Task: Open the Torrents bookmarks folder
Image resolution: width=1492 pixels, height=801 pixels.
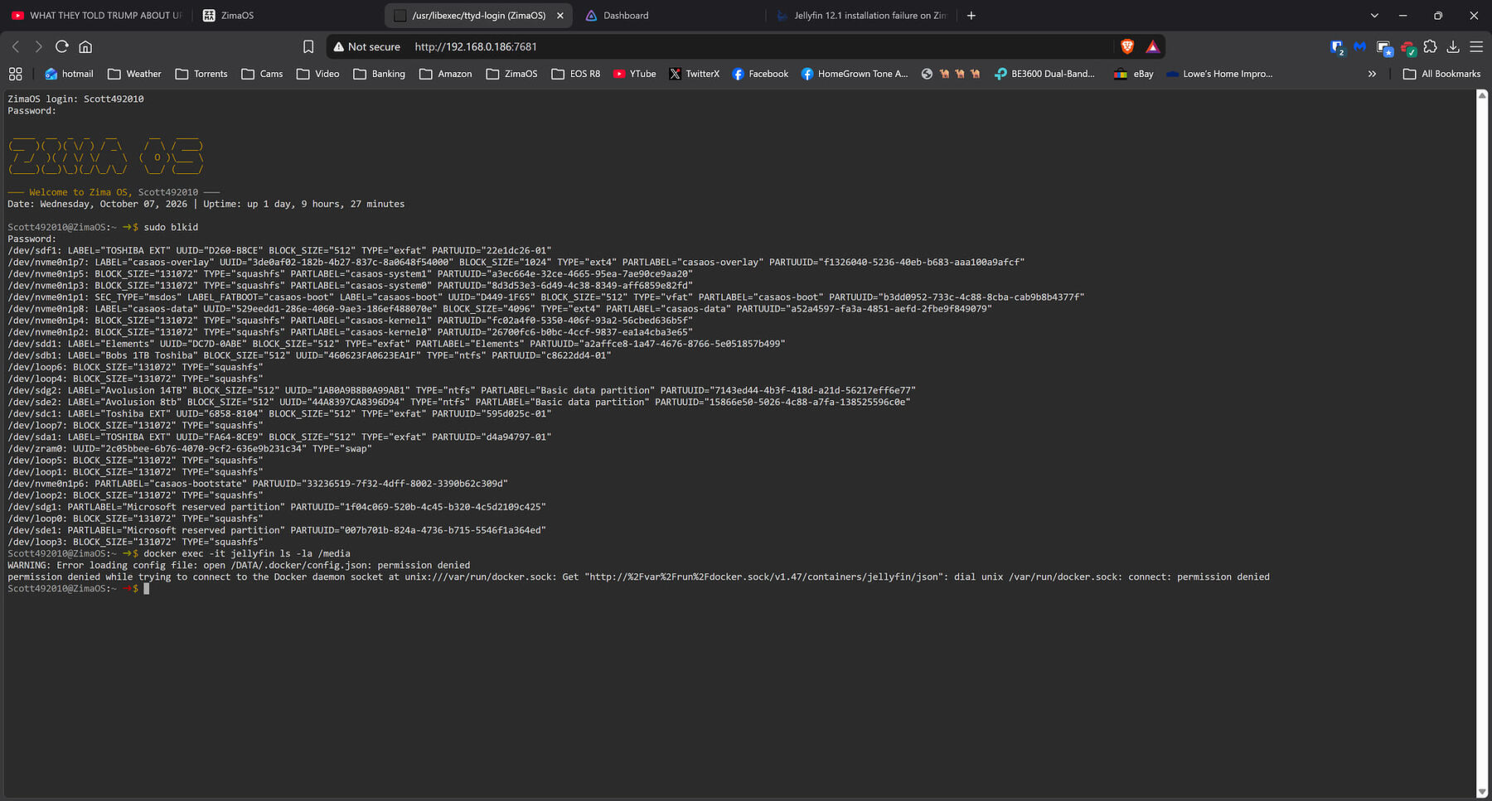Action: point(201,74)
